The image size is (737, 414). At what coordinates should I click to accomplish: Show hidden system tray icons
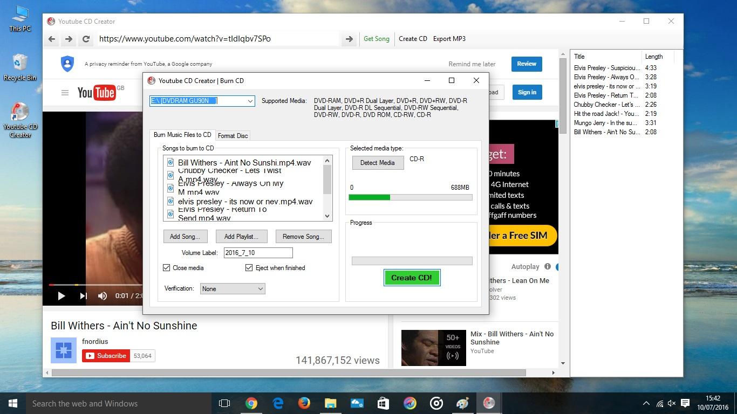(x=646, y=403)
